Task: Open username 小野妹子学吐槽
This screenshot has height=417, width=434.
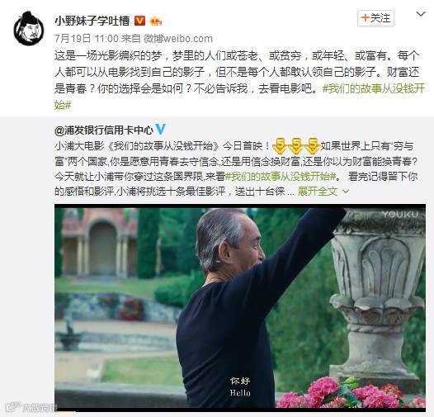Action: coord(92,21)
